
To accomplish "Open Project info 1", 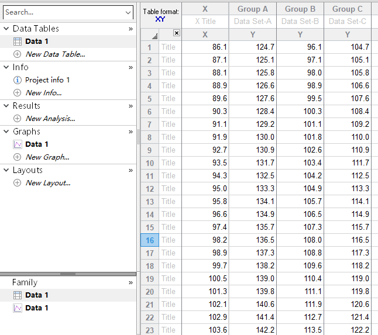I will coord(47,80).
